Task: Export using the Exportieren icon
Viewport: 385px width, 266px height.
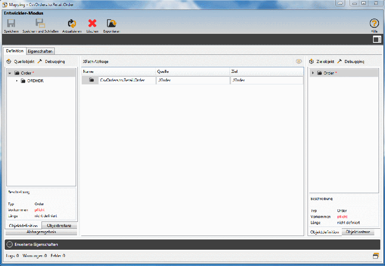Action: (x=111, y=24)
